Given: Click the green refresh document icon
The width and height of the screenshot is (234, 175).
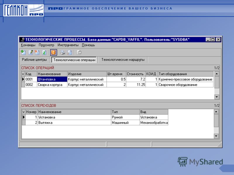Looking at the screenshot, I should click(x=44, y=52).
